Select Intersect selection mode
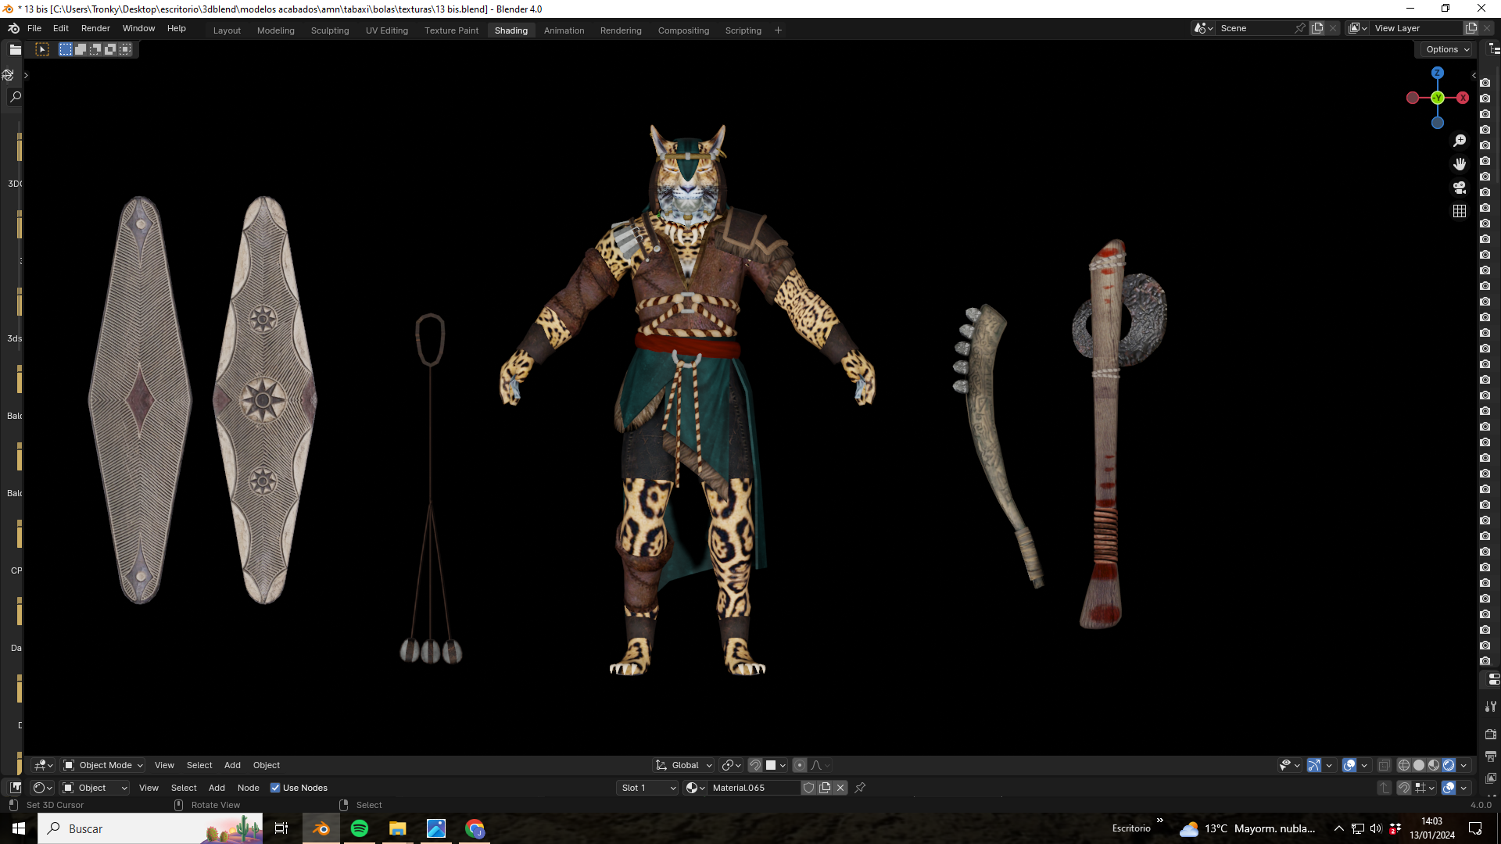The height and width of the screenshot is (844, 1501). 125,49
